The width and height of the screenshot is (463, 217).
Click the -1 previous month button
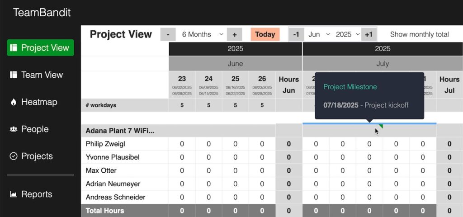(x=296, y=34)
